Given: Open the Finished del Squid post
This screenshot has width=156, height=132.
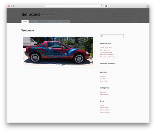Looking at the screenshot, I should click(x=106, y=52).
